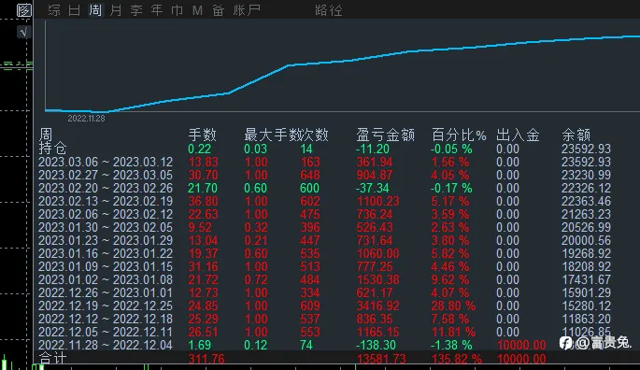Click the 合计 total row label
Screen dimensions: 640x370
click(x=52, y=358)
